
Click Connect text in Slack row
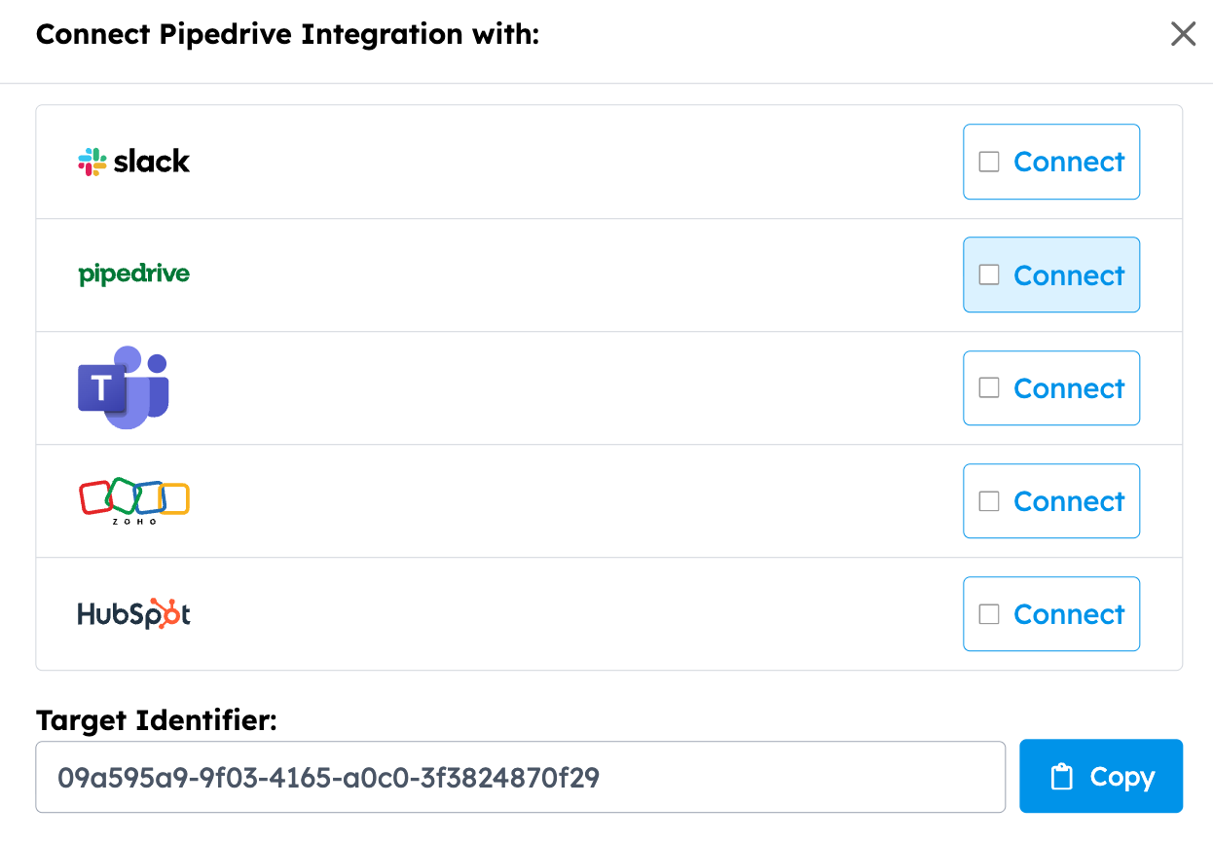tap(1069, 162)
